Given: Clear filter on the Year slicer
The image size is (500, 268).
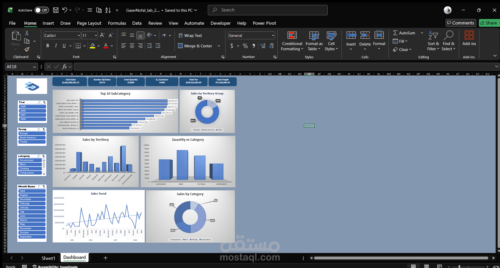Looking at the screenshot, I should tap(45, 102).
